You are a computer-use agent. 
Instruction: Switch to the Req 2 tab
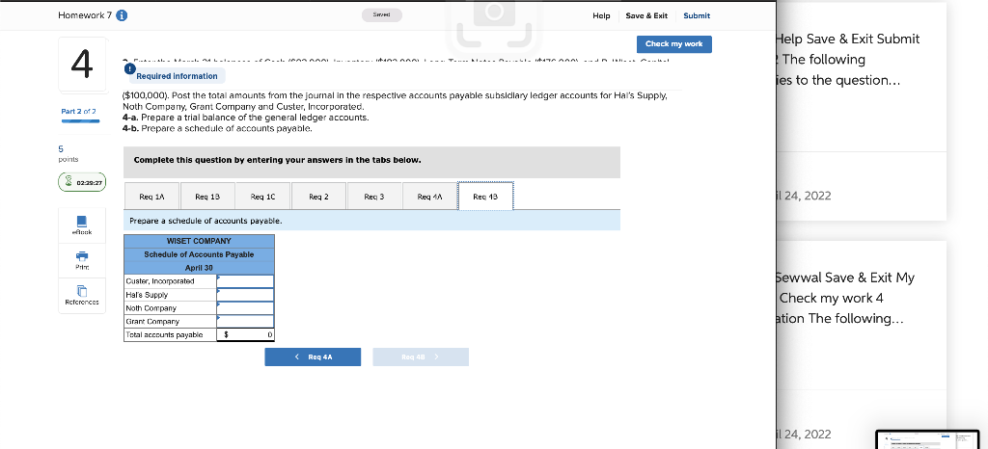pyautogui.click(x=318, y=197)
